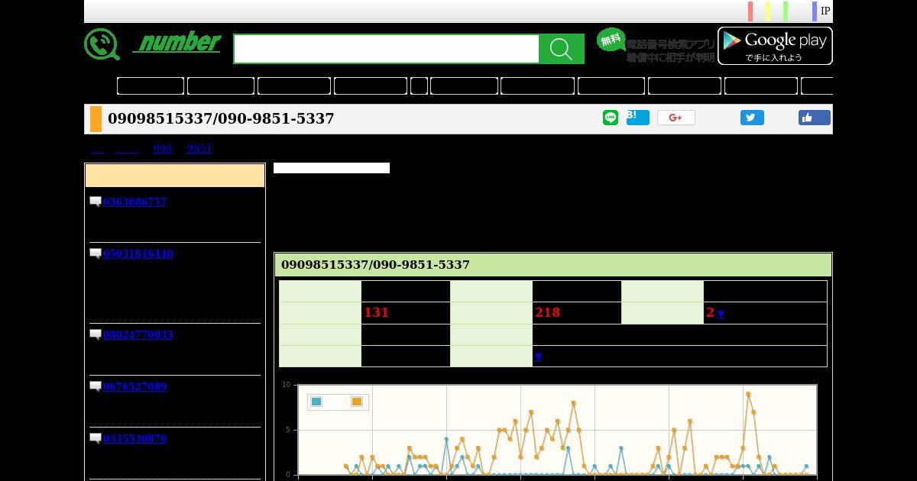
Task: Click comment icon beside 0363686757
Action: click(x=96, y=202)
